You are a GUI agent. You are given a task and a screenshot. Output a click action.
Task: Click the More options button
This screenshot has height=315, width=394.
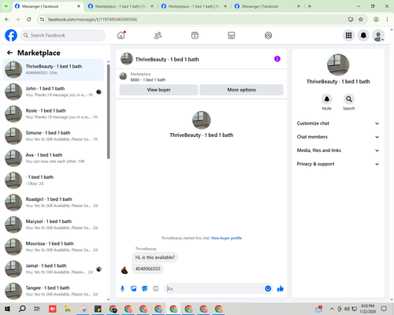(x=241, y=90)
